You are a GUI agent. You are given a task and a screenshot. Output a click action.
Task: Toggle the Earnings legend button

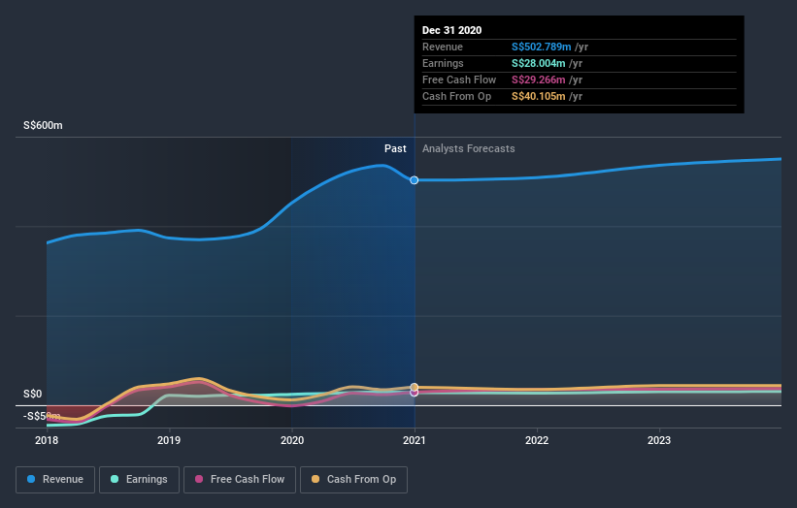(x=139, y=480)
